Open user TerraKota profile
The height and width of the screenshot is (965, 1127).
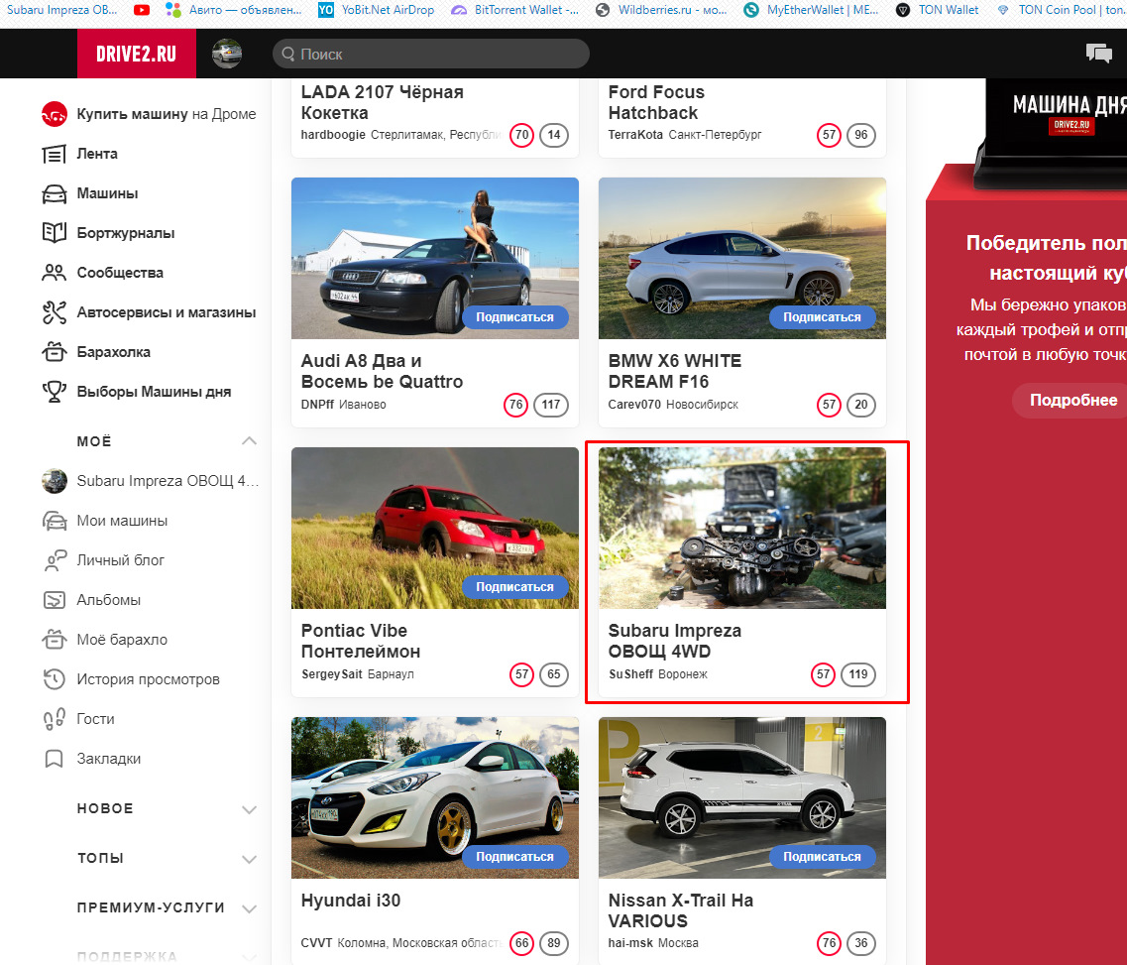click(x=635, y=135)
